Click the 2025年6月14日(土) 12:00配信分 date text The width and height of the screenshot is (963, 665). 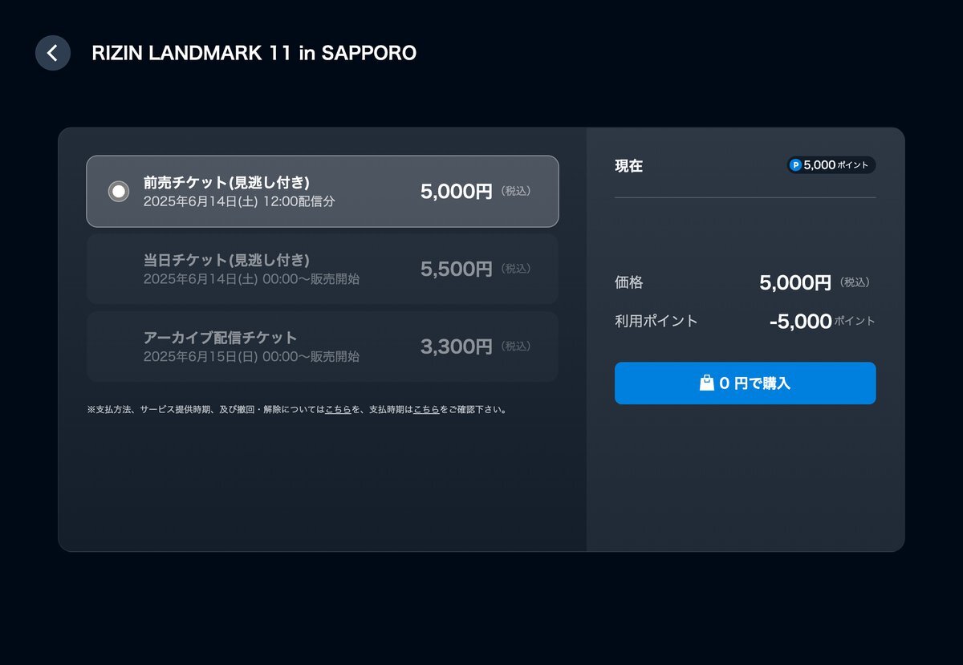click(x=239, y=201)
